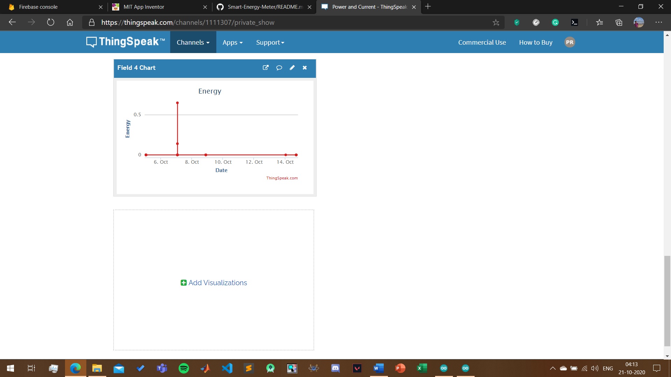Switch to the MIT App Inventor tab

tap(144, 7)
